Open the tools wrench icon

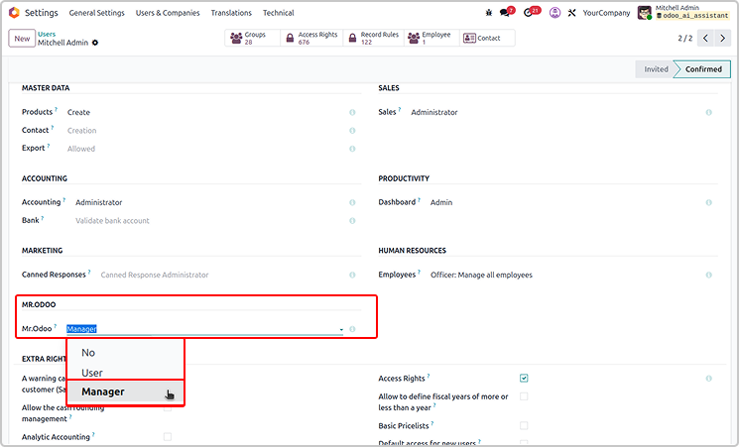click(x=571, y=13)
